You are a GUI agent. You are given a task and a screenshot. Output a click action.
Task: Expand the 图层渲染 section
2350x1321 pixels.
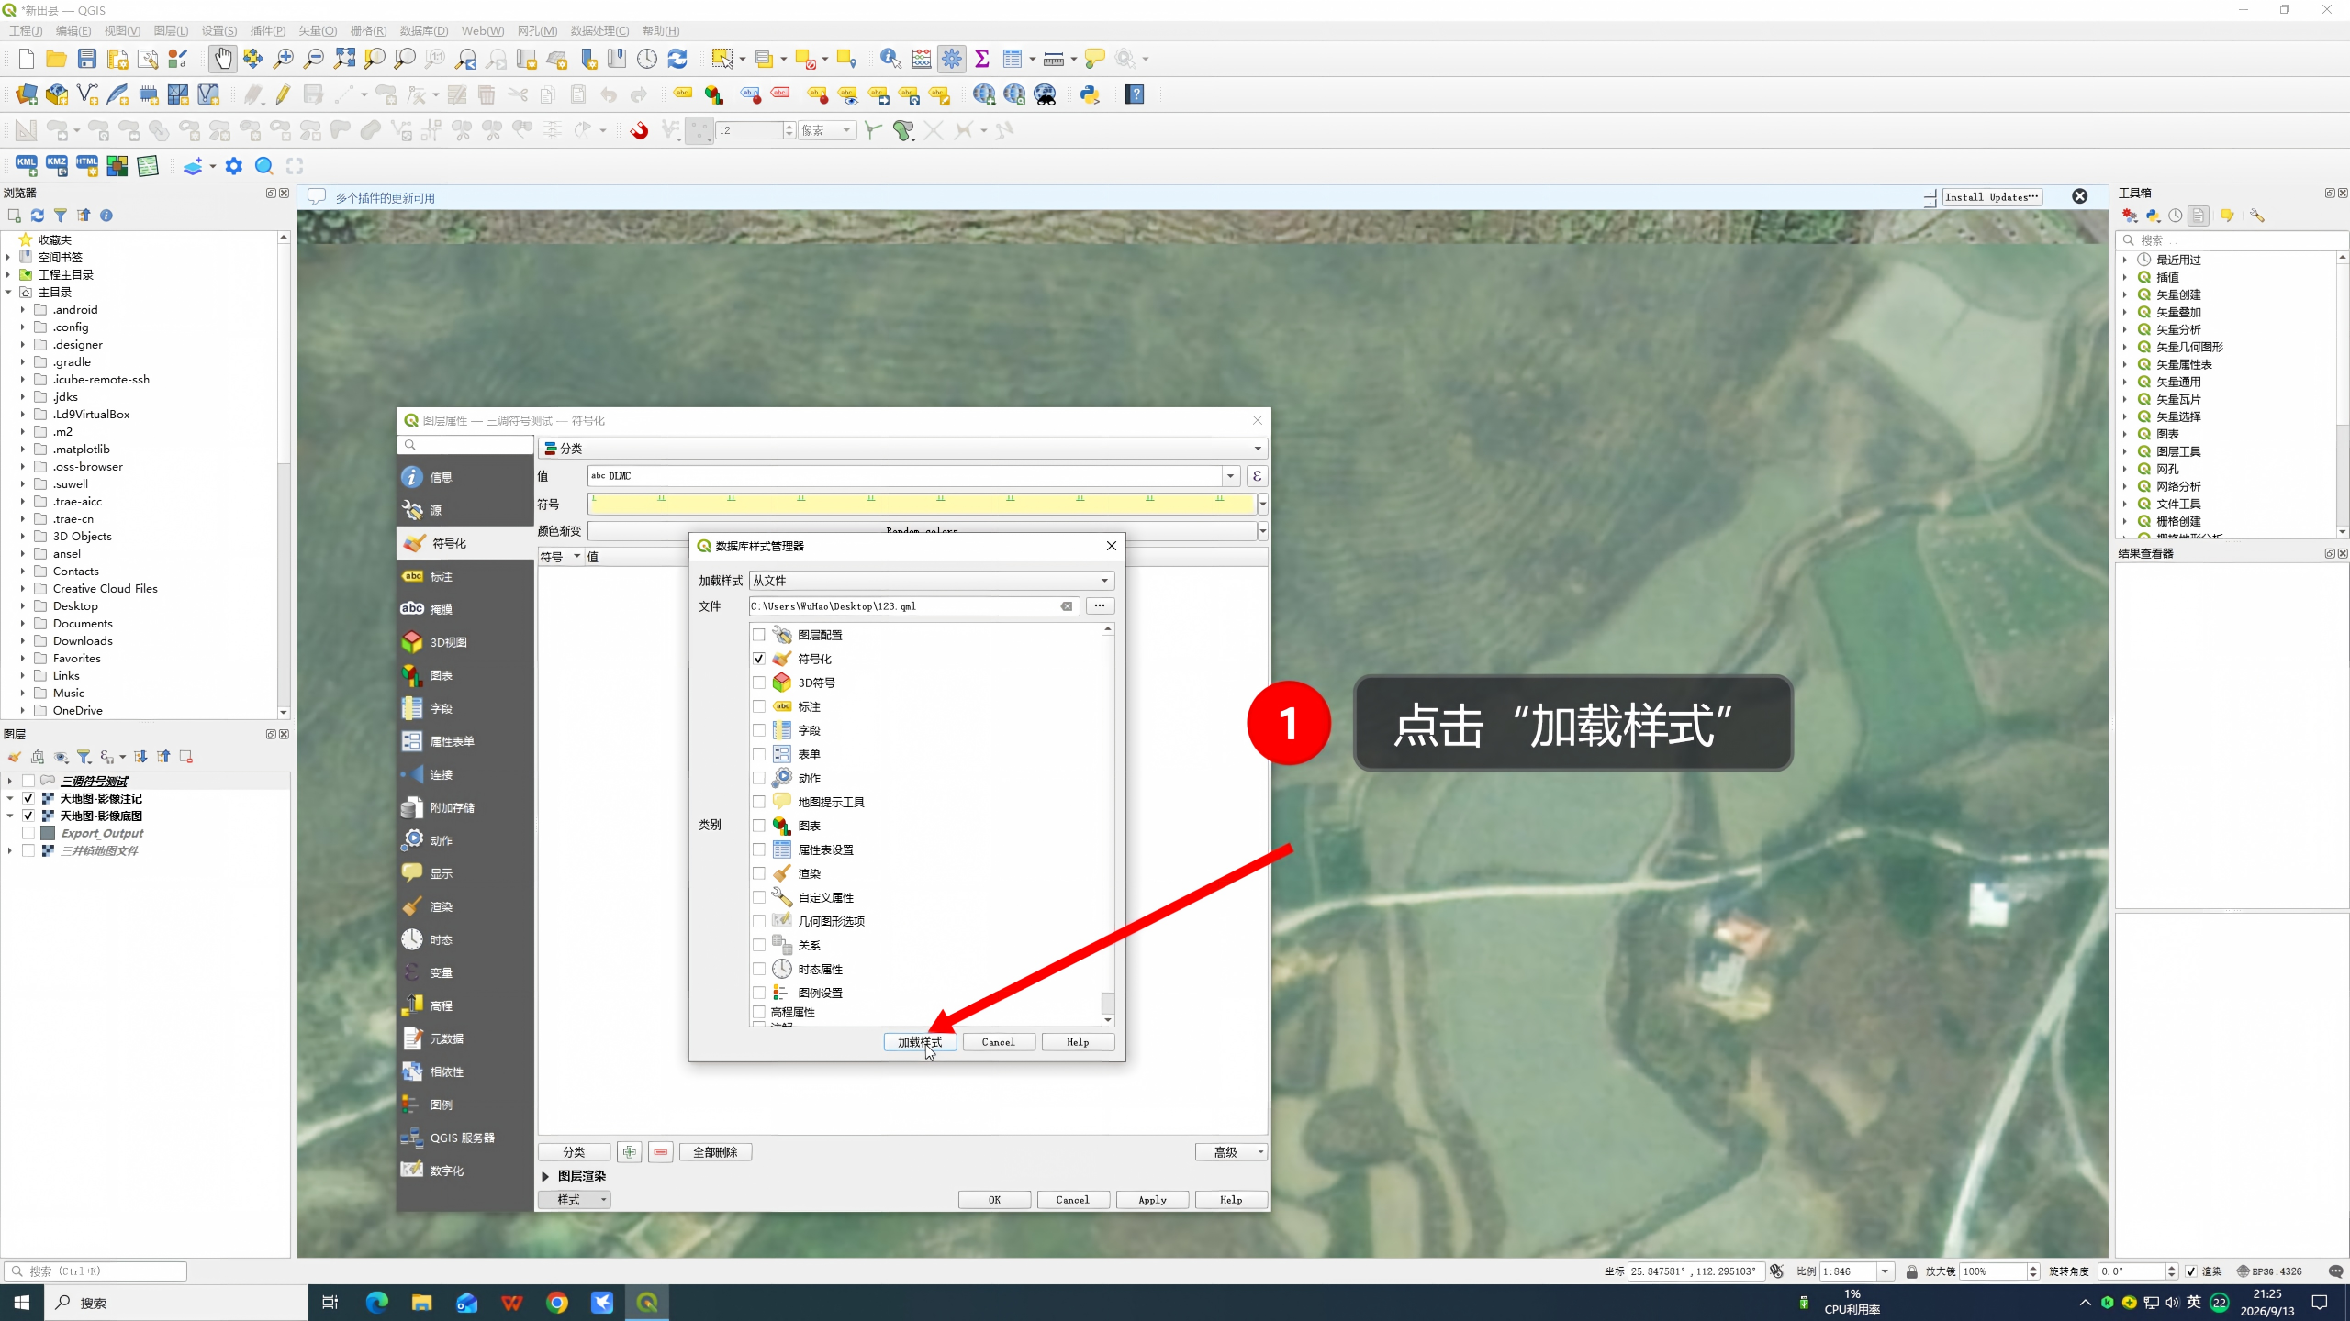[545, 1176]
